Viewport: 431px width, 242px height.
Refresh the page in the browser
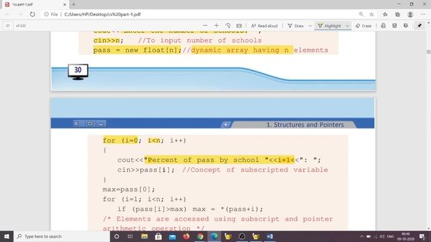click(32, 14)
